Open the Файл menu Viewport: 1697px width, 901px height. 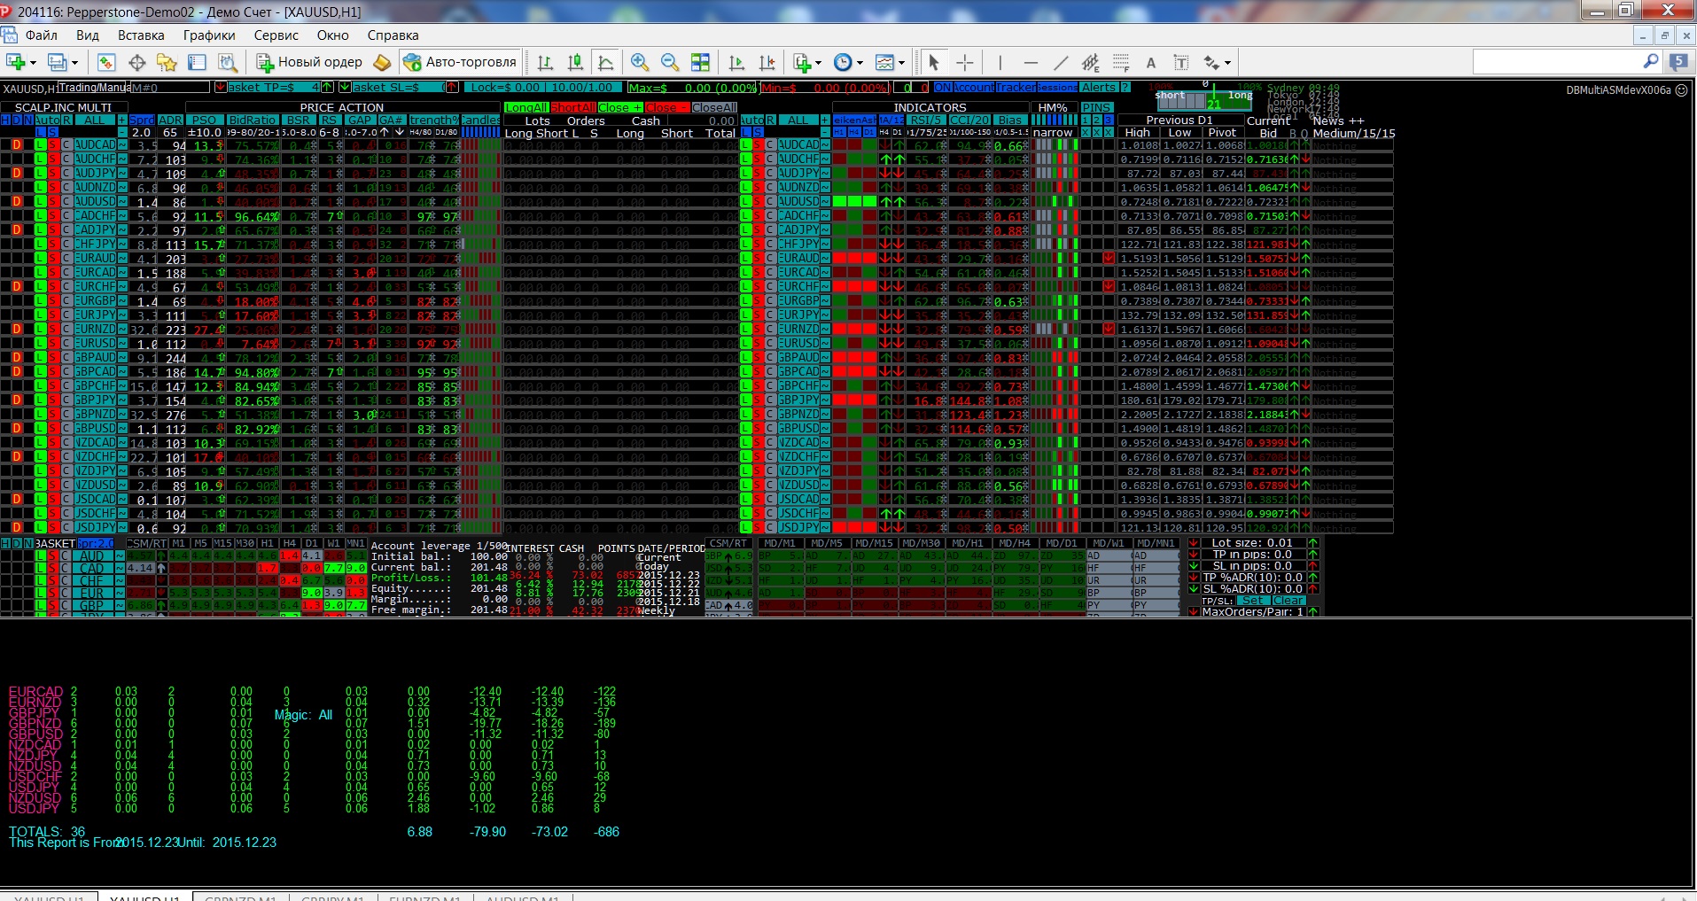(x=42, y=35)
